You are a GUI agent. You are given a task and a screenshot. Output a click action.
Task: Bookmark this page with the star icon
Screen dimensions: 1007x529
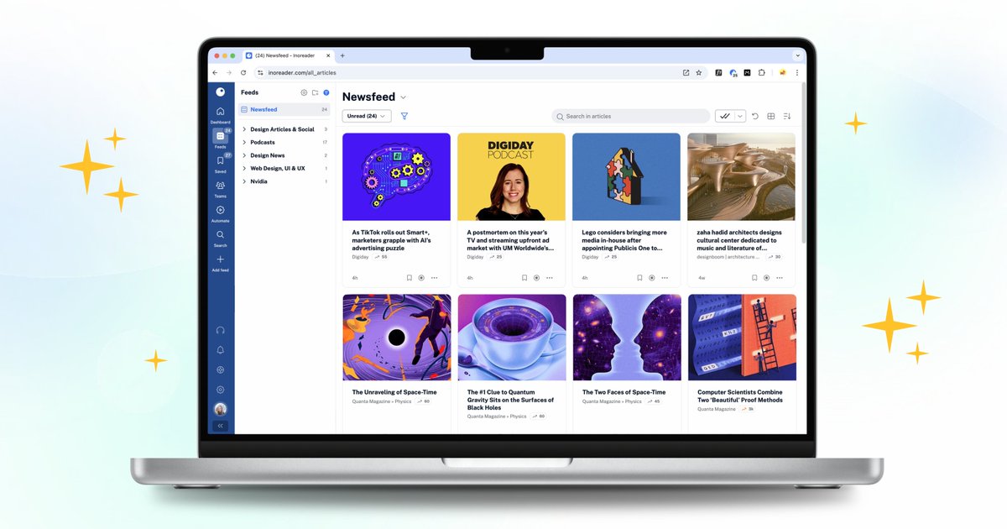(x=698, y=73)
